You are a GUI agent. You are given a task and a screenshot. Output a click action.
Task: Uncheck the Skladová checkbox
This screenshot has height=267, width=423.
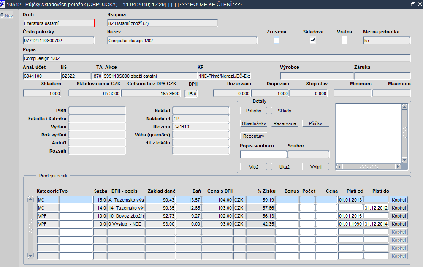click(312, 40)
